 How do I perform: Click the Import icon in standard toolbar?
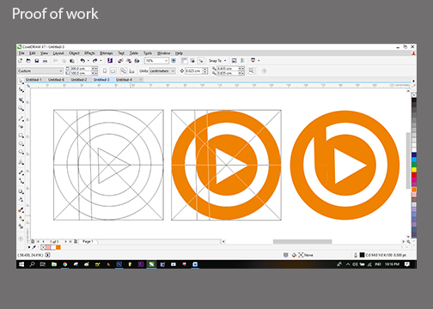coord(120,61)
